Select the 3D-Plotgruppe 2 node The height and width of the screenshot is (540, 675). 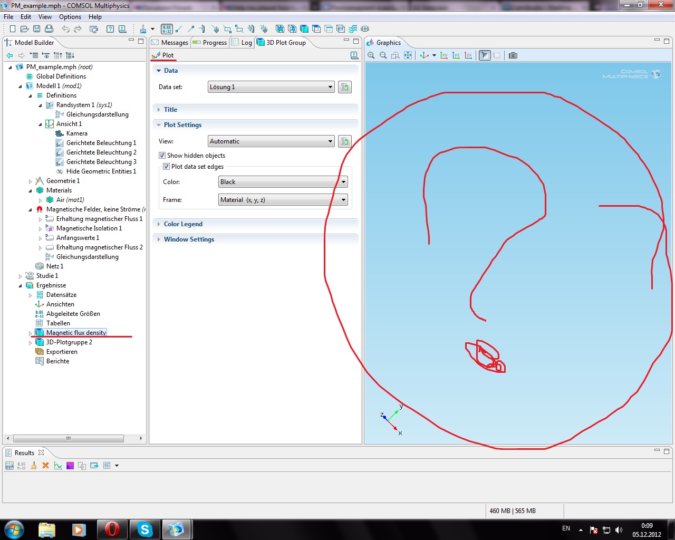(x=69, y=342)
